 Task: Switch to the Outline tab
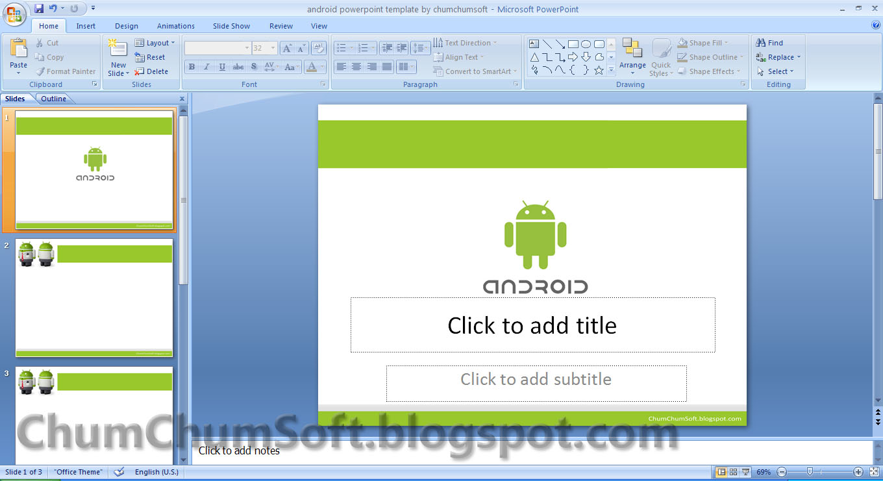coord(55,98)
